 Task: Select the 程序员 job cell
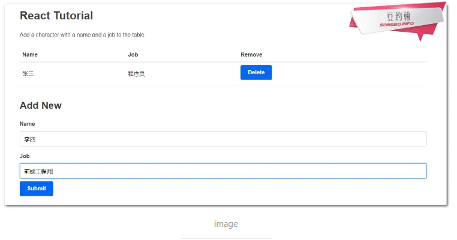[x=136, y=74]
